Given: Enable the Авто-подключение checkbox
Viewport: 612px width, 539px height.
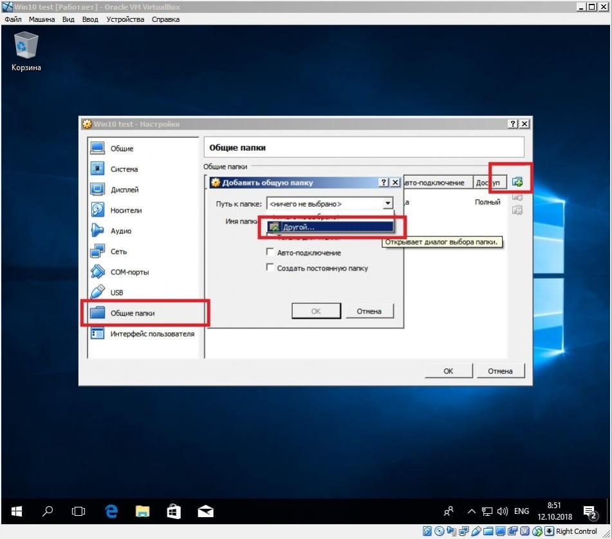Looking at the screenshot, I should (270, 252).
